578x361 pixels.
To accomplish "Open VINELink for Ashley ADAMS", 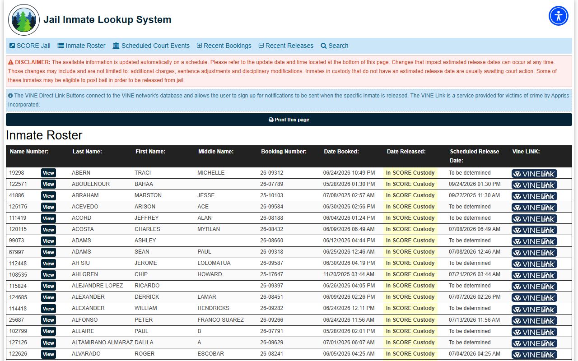I will tap(534, 241).
